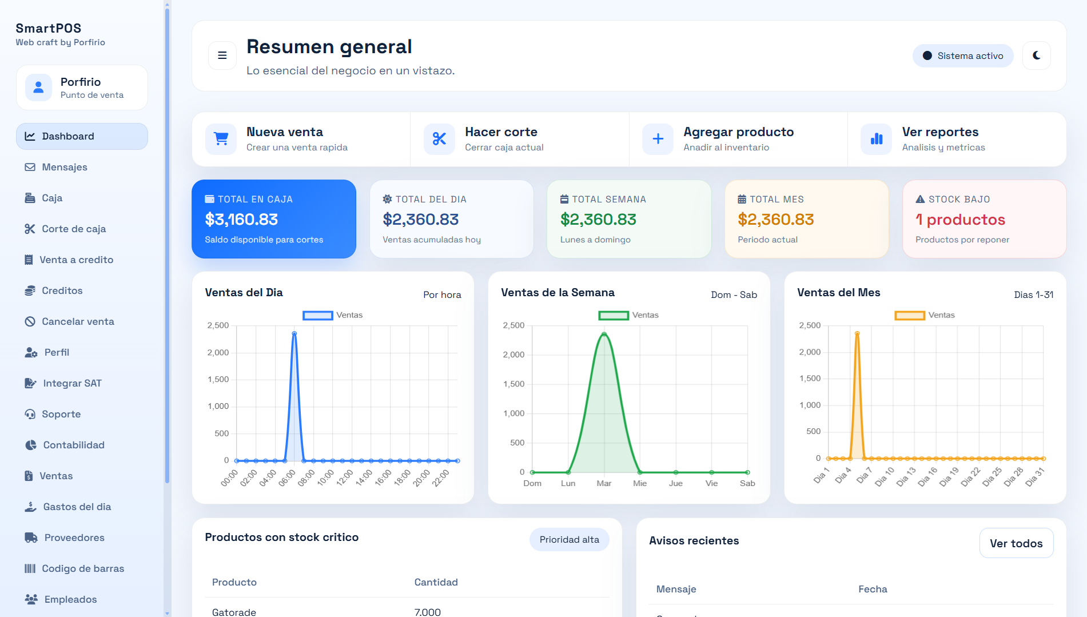Screen dimensions: 1087x617
Task: Open the bar chart Ver reportes icon
Action: click(877, 139)
